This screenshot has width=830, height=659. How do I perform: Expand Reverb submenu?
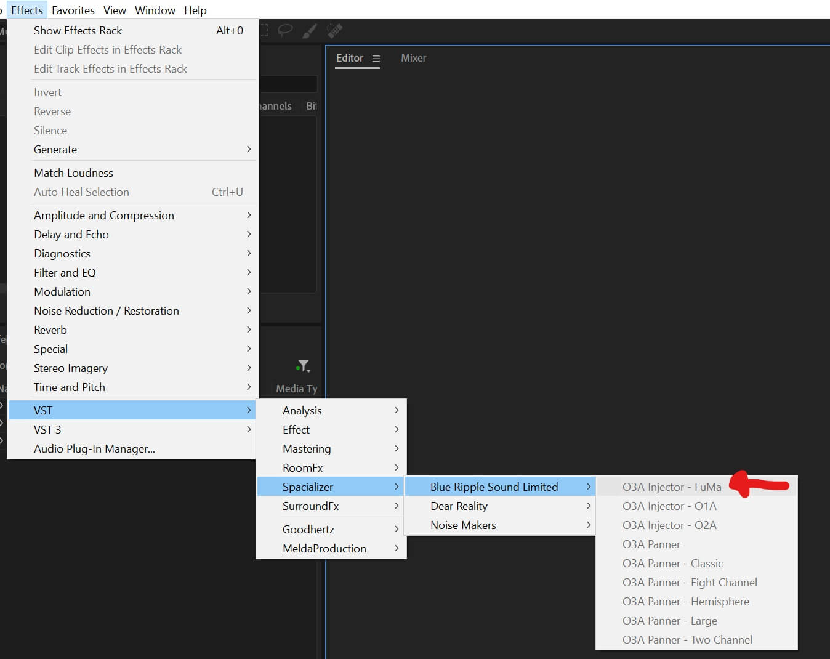coord(132,329)
